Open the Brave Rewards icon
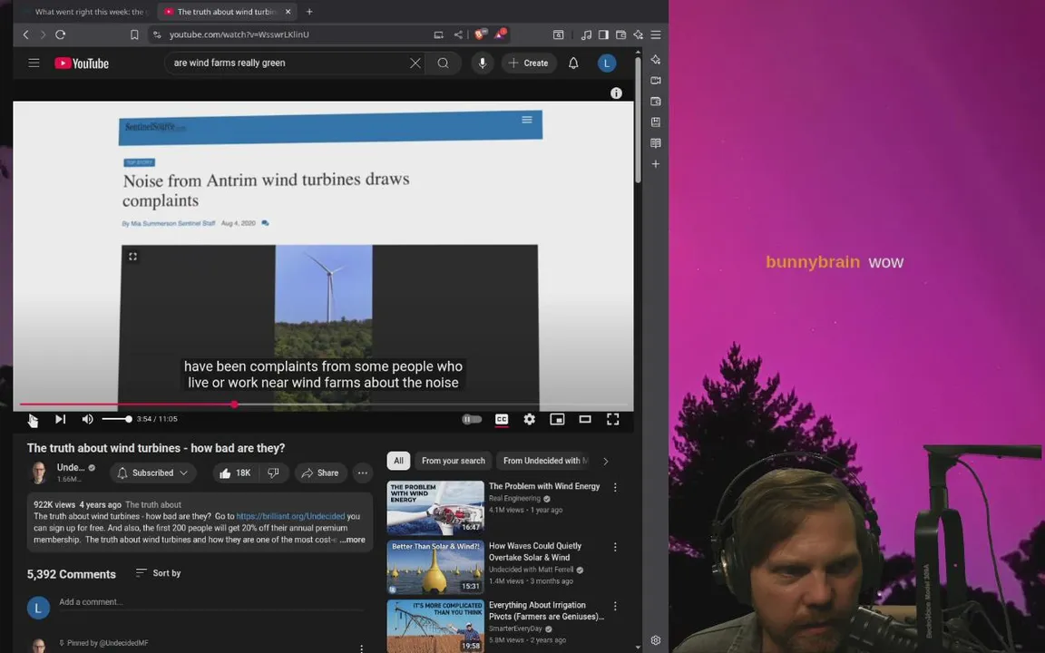 click(501, 34)
